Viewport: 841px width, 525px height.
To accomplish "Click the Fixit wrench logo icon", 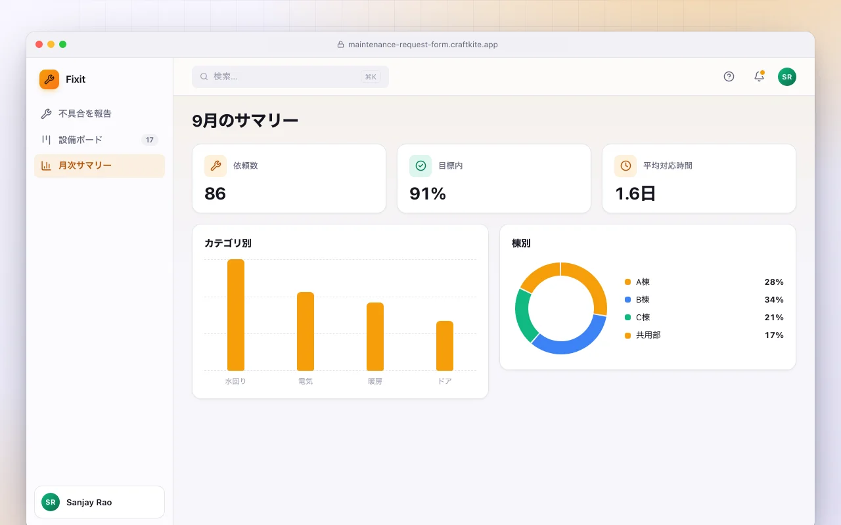I will coord(49,79).
